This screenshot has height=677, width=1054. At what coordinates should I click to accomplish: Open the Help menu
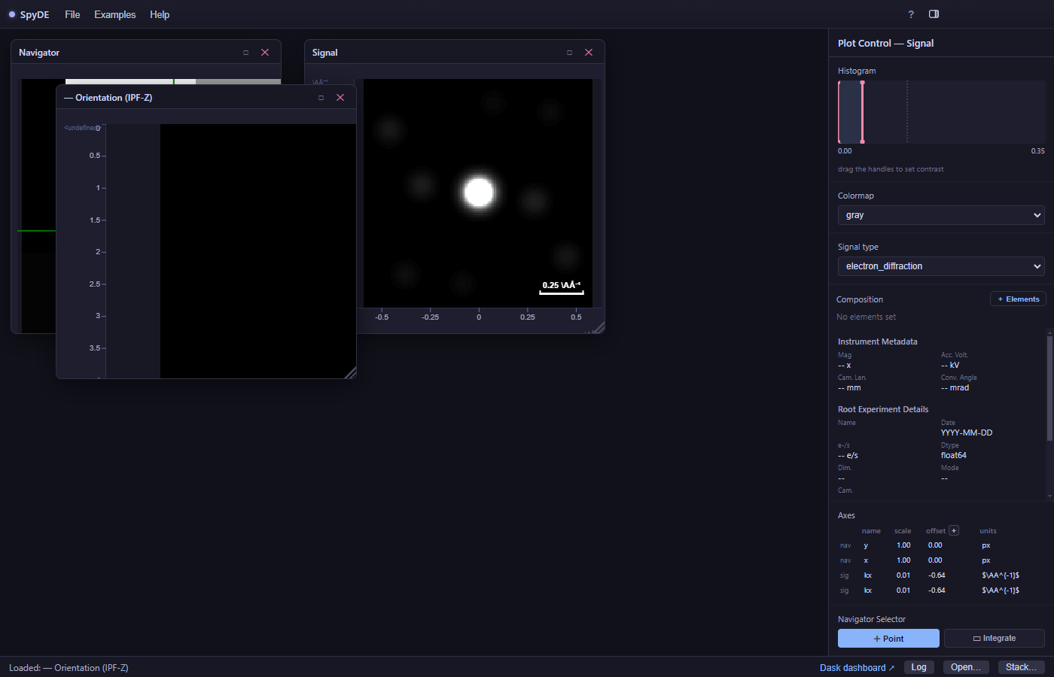[160, 14]
